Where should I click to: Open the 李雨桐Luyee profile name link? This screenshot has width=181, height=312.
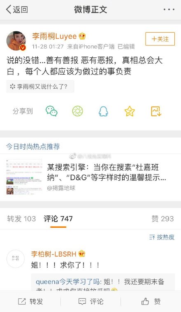[x=54, y=36]
